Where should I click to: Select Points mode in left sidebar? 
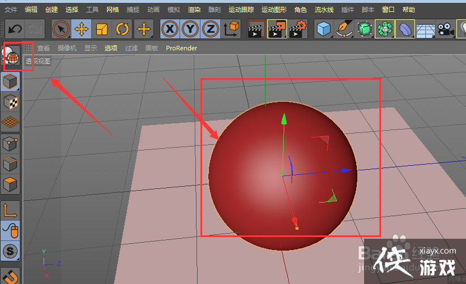[x=11, y=143]
